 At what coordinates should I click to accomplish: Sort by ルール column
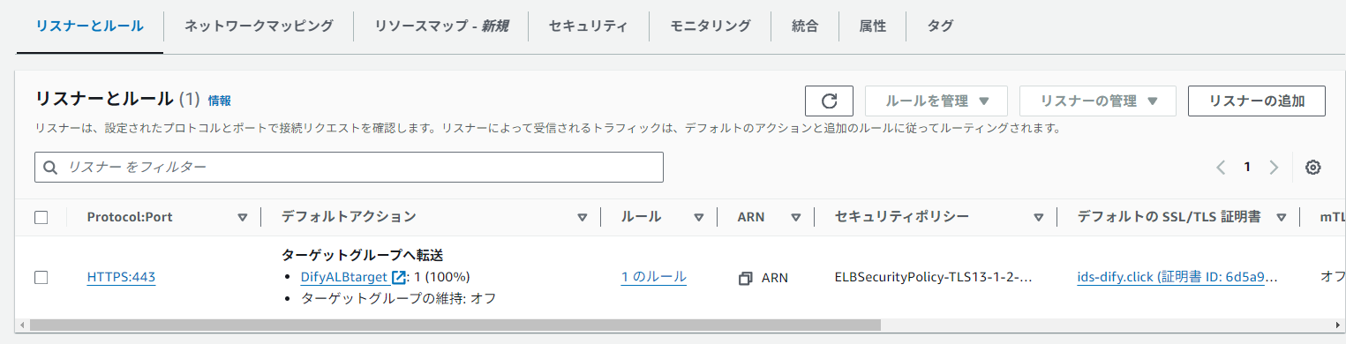(698, 217)
